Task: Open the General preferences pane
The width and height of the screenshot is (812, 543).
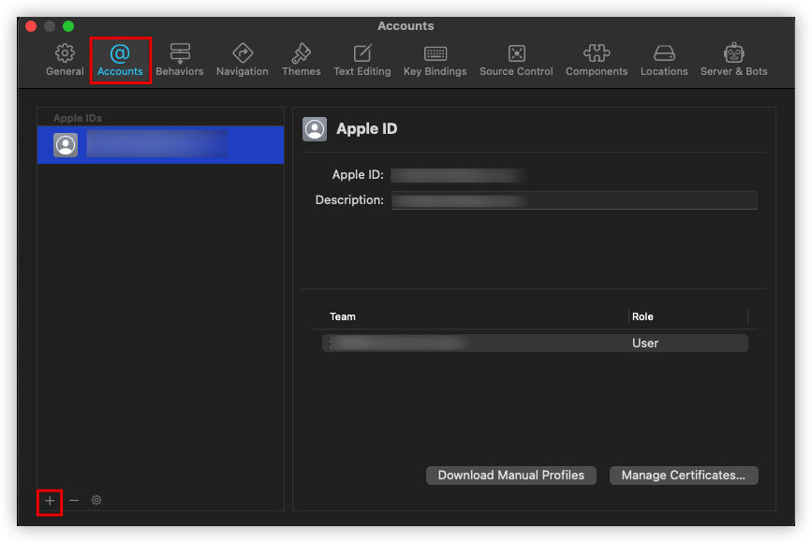Action: tap(65, 60)
